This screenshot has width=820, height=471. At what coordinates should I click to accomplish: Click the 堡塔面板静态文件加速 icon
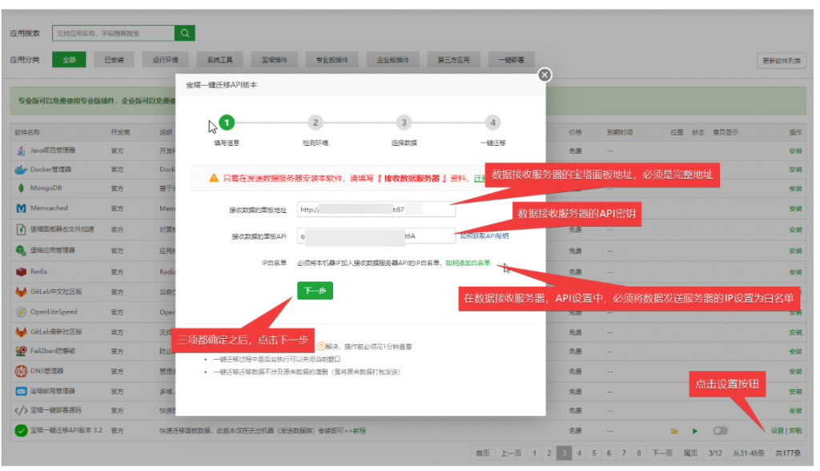[x=21, y=229]
